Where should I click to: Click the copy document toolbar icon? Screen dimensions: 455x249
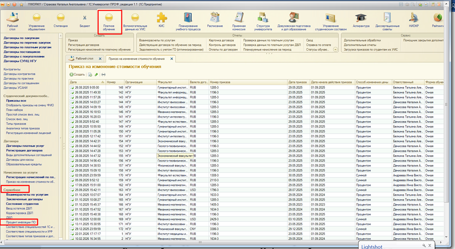90,74
